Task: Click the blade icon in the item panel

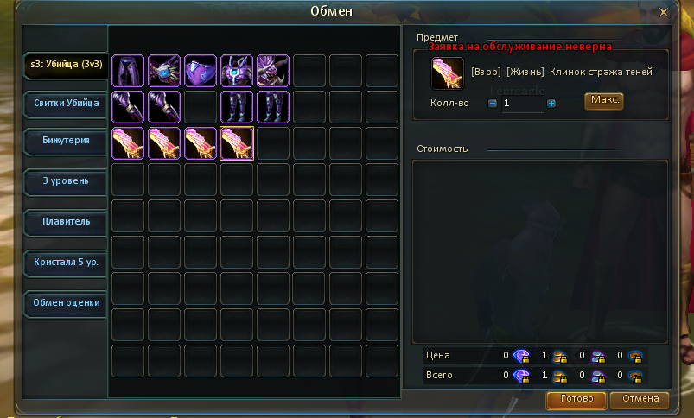Action: pos(448,73)
